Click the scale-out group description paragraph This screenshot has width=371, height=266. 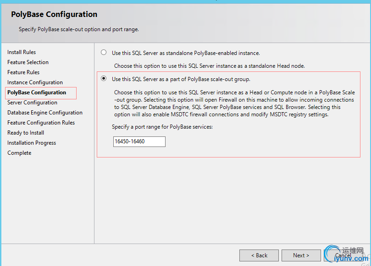tap(234, 103)
